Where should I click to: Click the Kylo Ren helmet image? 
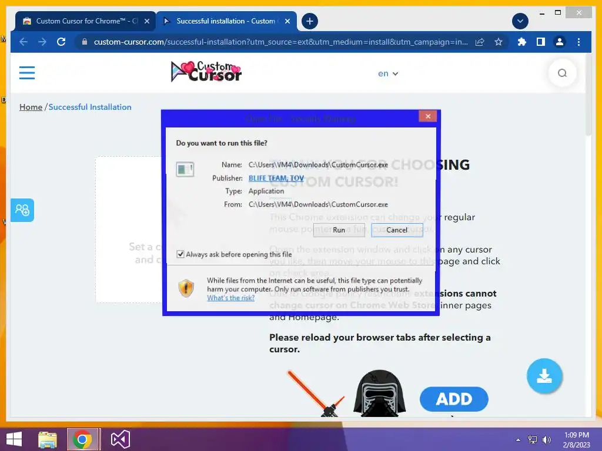[379, 393]
